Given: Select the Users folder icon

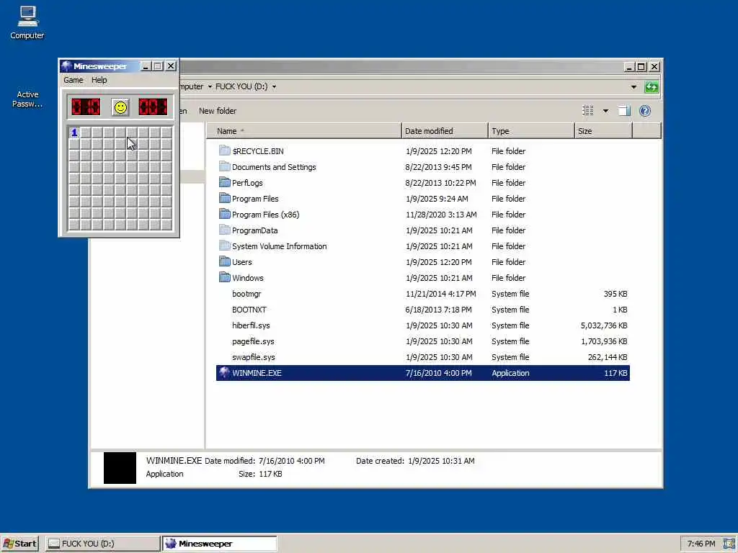Looking at the screenshot, I should 225,262.
